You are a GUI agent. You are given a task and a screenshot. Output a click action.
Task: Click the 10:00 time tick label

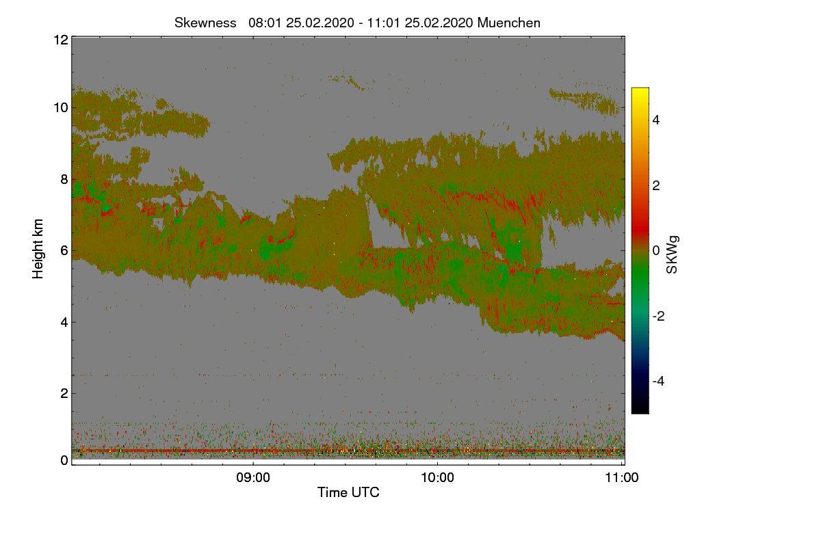tap(437, 478)
